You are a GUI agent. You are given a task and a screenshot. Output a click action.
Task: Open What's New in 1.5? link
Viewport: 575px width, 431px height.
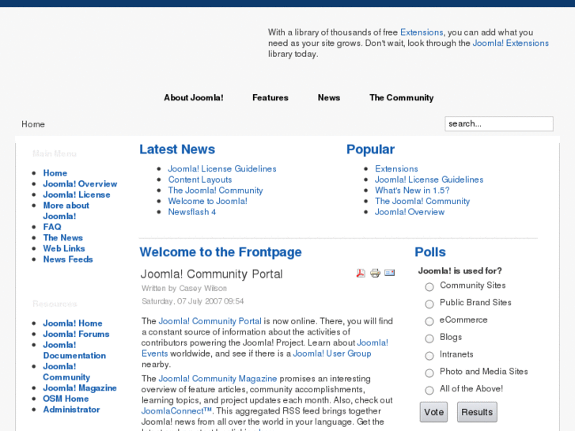click(412, 191)
